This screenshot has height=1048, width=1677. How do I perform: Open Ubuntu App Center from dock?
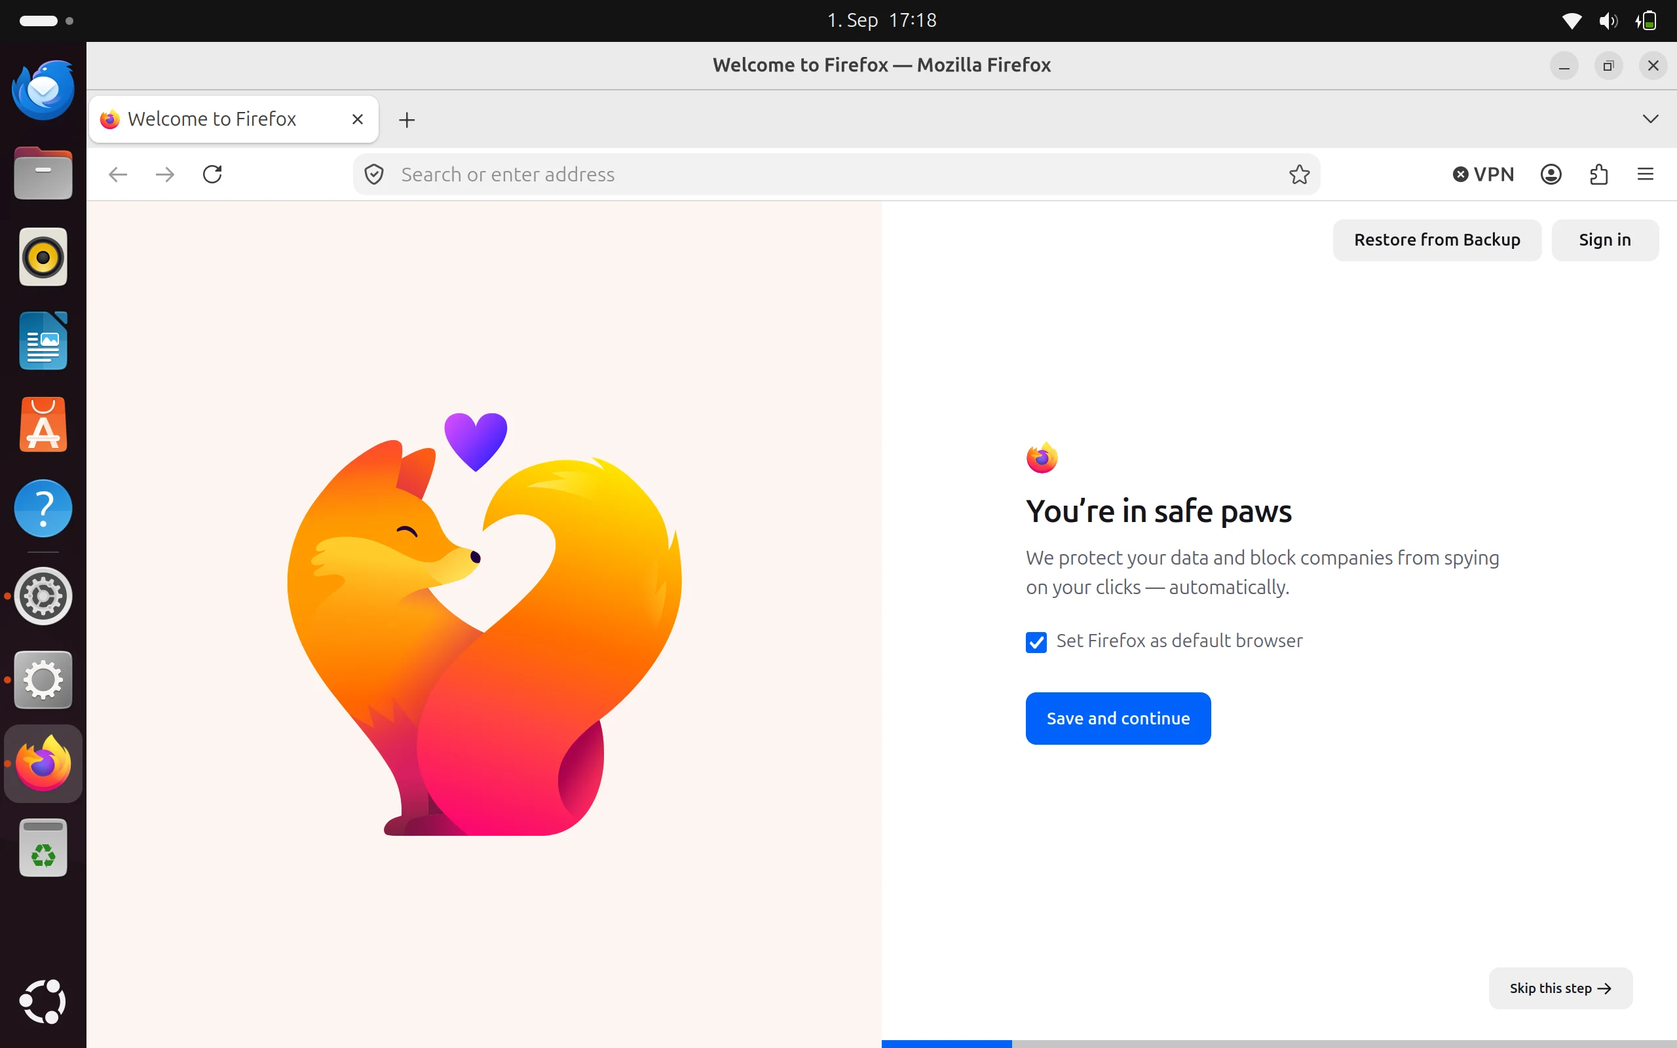[43, 424]
